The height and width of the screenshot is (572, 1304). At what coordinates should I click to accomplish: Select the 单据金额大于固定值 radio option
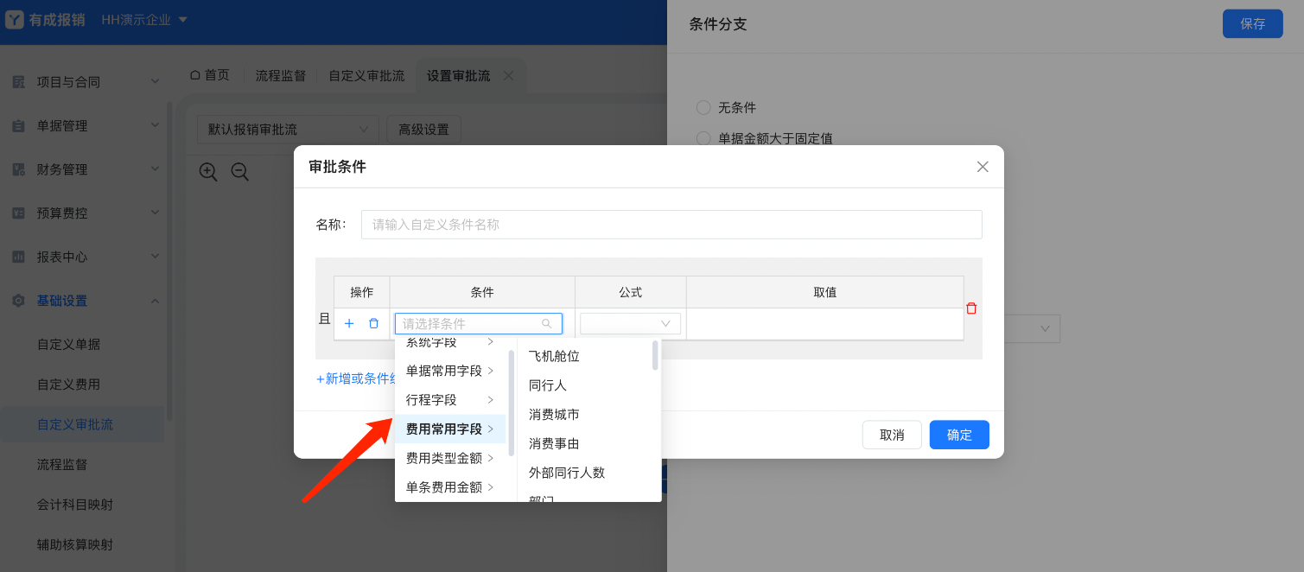[703, 138]
